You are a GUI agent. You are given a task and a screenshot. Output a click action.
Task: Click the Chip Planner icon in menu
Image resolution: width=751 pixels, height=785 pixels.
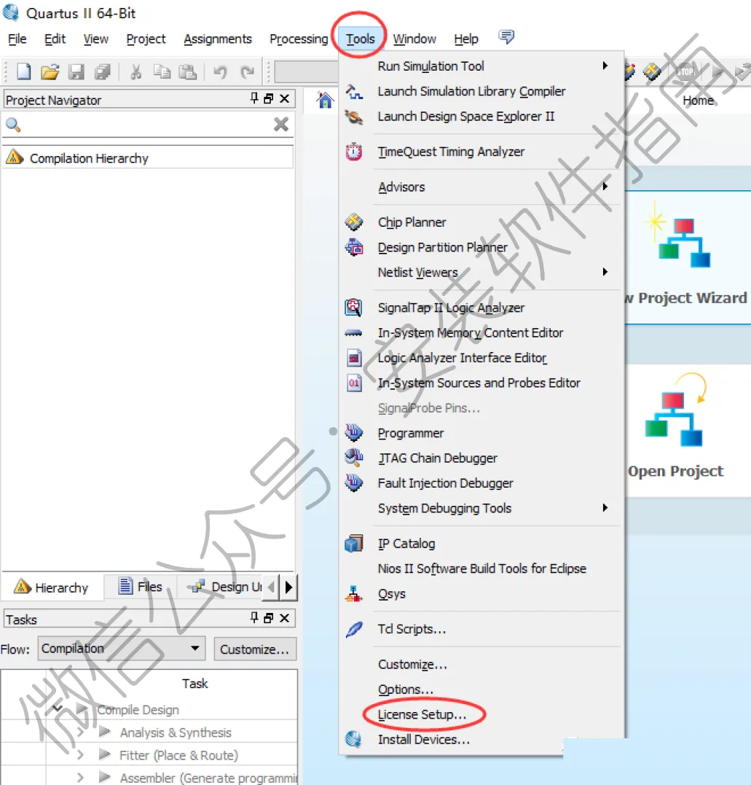tap(354, 222)
